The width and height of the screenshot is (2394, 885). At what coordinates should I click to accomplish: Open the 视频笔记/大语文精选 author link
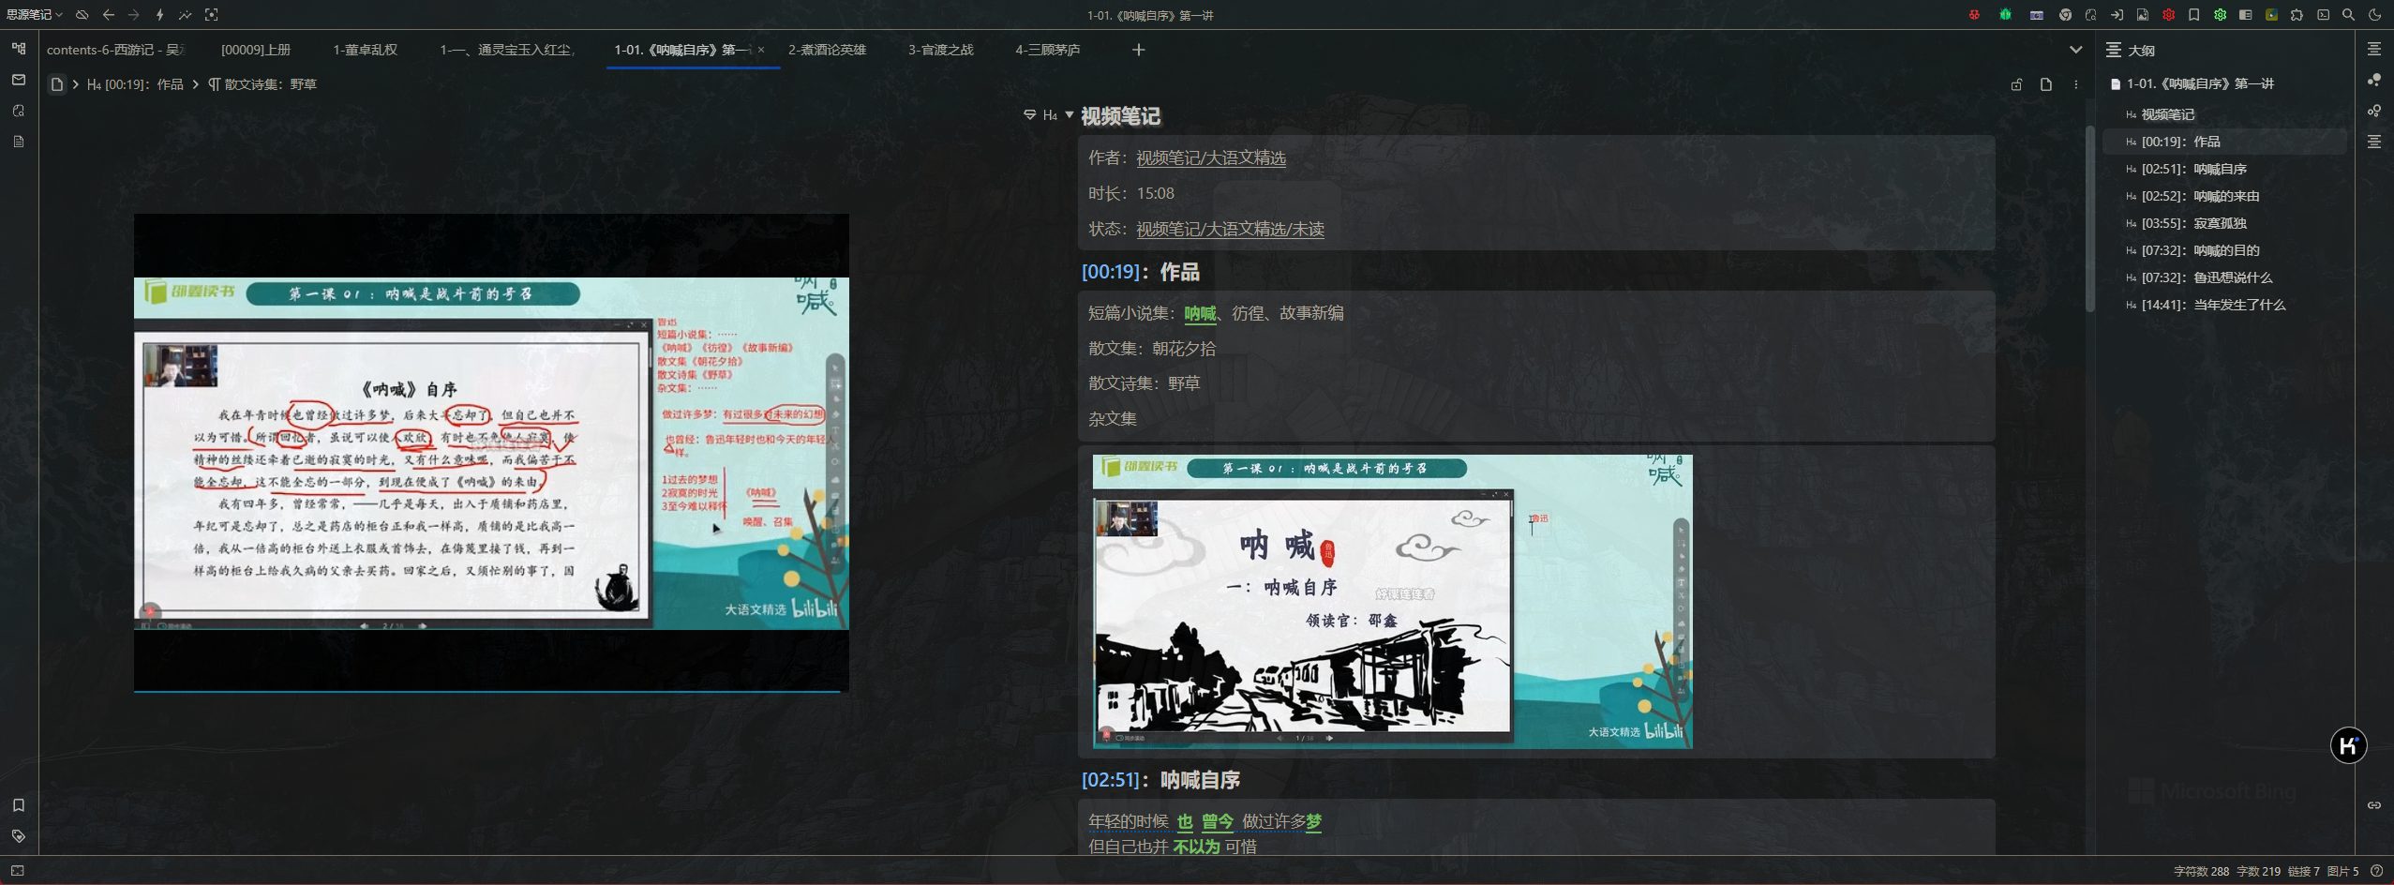coord(1211,158)
